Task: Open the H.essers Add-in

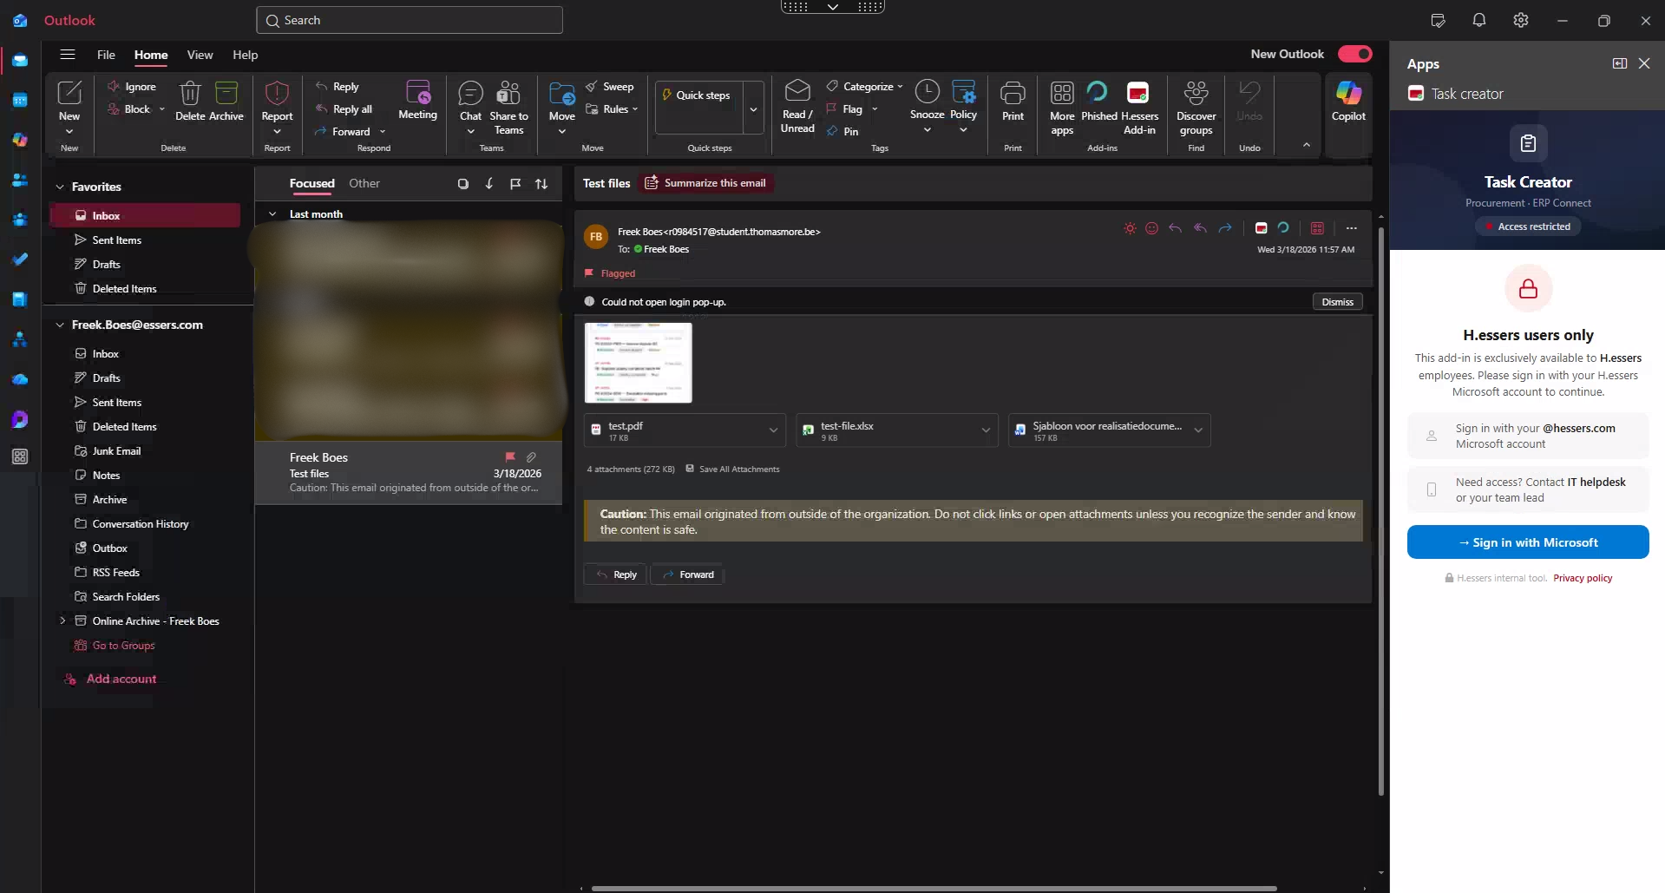Action: pos(1139,108)
